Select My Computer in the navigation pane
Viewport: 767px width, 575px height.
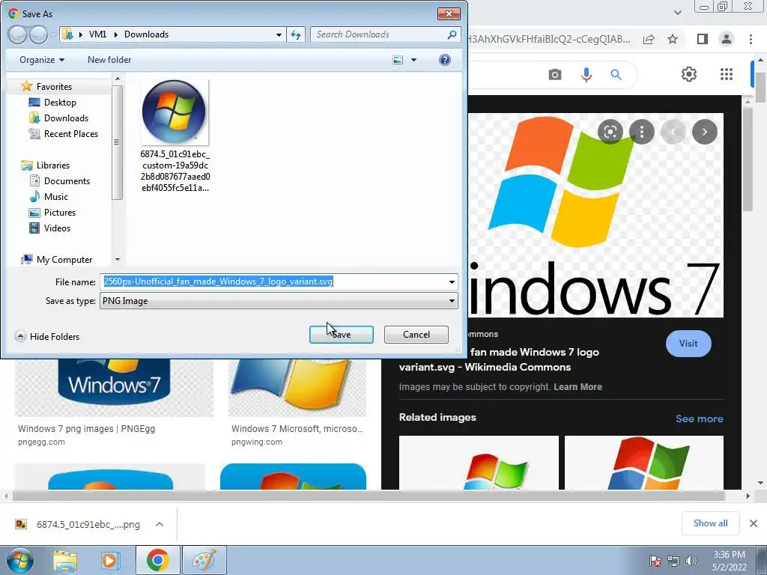click(x=64, y=260)
